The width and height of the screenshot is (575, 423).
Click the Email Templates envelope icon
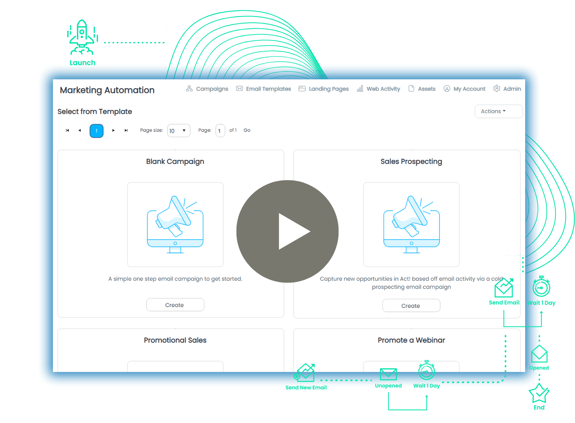239,88
